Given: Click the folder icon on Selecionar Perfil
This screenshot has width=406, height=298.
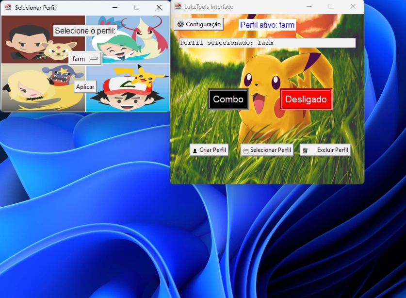Looking at the screenshot, I should coord(246,150).
